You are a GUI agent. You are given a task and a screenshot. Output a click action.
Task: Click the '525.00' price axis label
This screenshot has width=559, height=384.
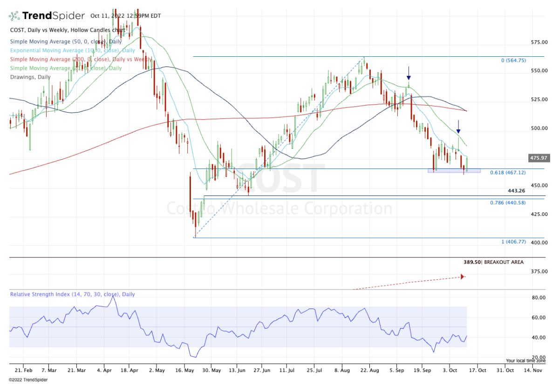(x=539, y=100)
